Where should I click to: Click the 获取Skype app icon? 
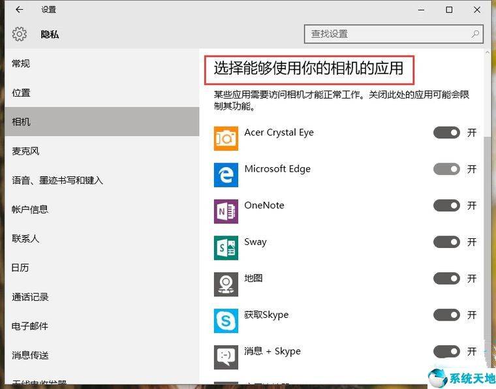[x=226, y=321]
